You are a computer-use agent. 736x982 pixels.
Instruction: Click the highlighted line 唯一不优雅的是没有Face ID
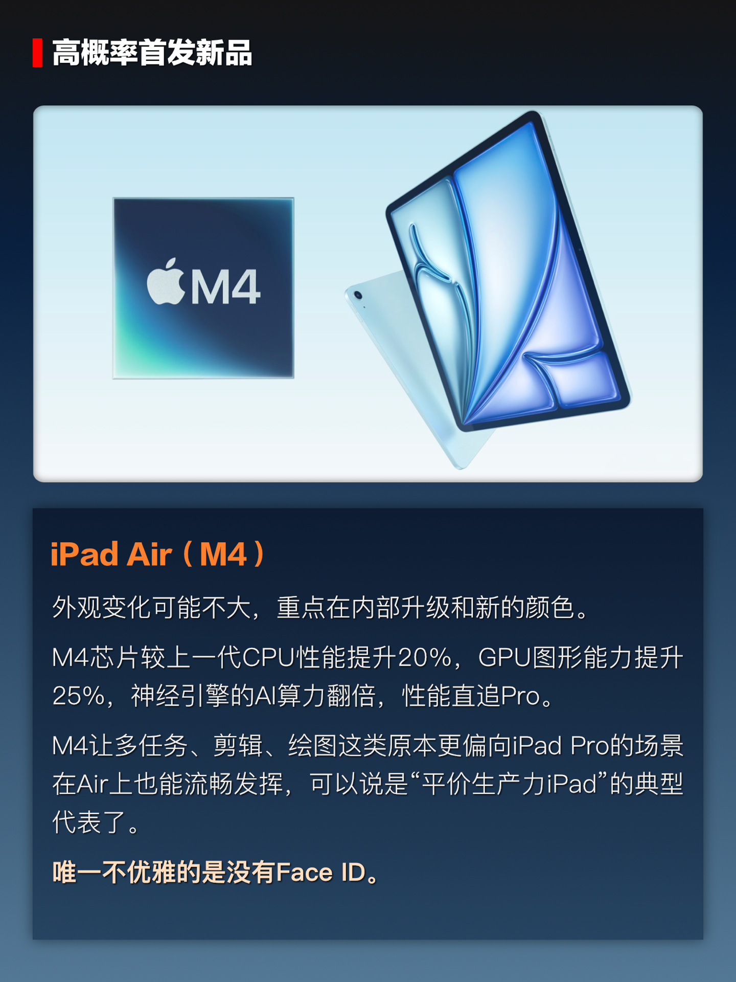point(215,873)
